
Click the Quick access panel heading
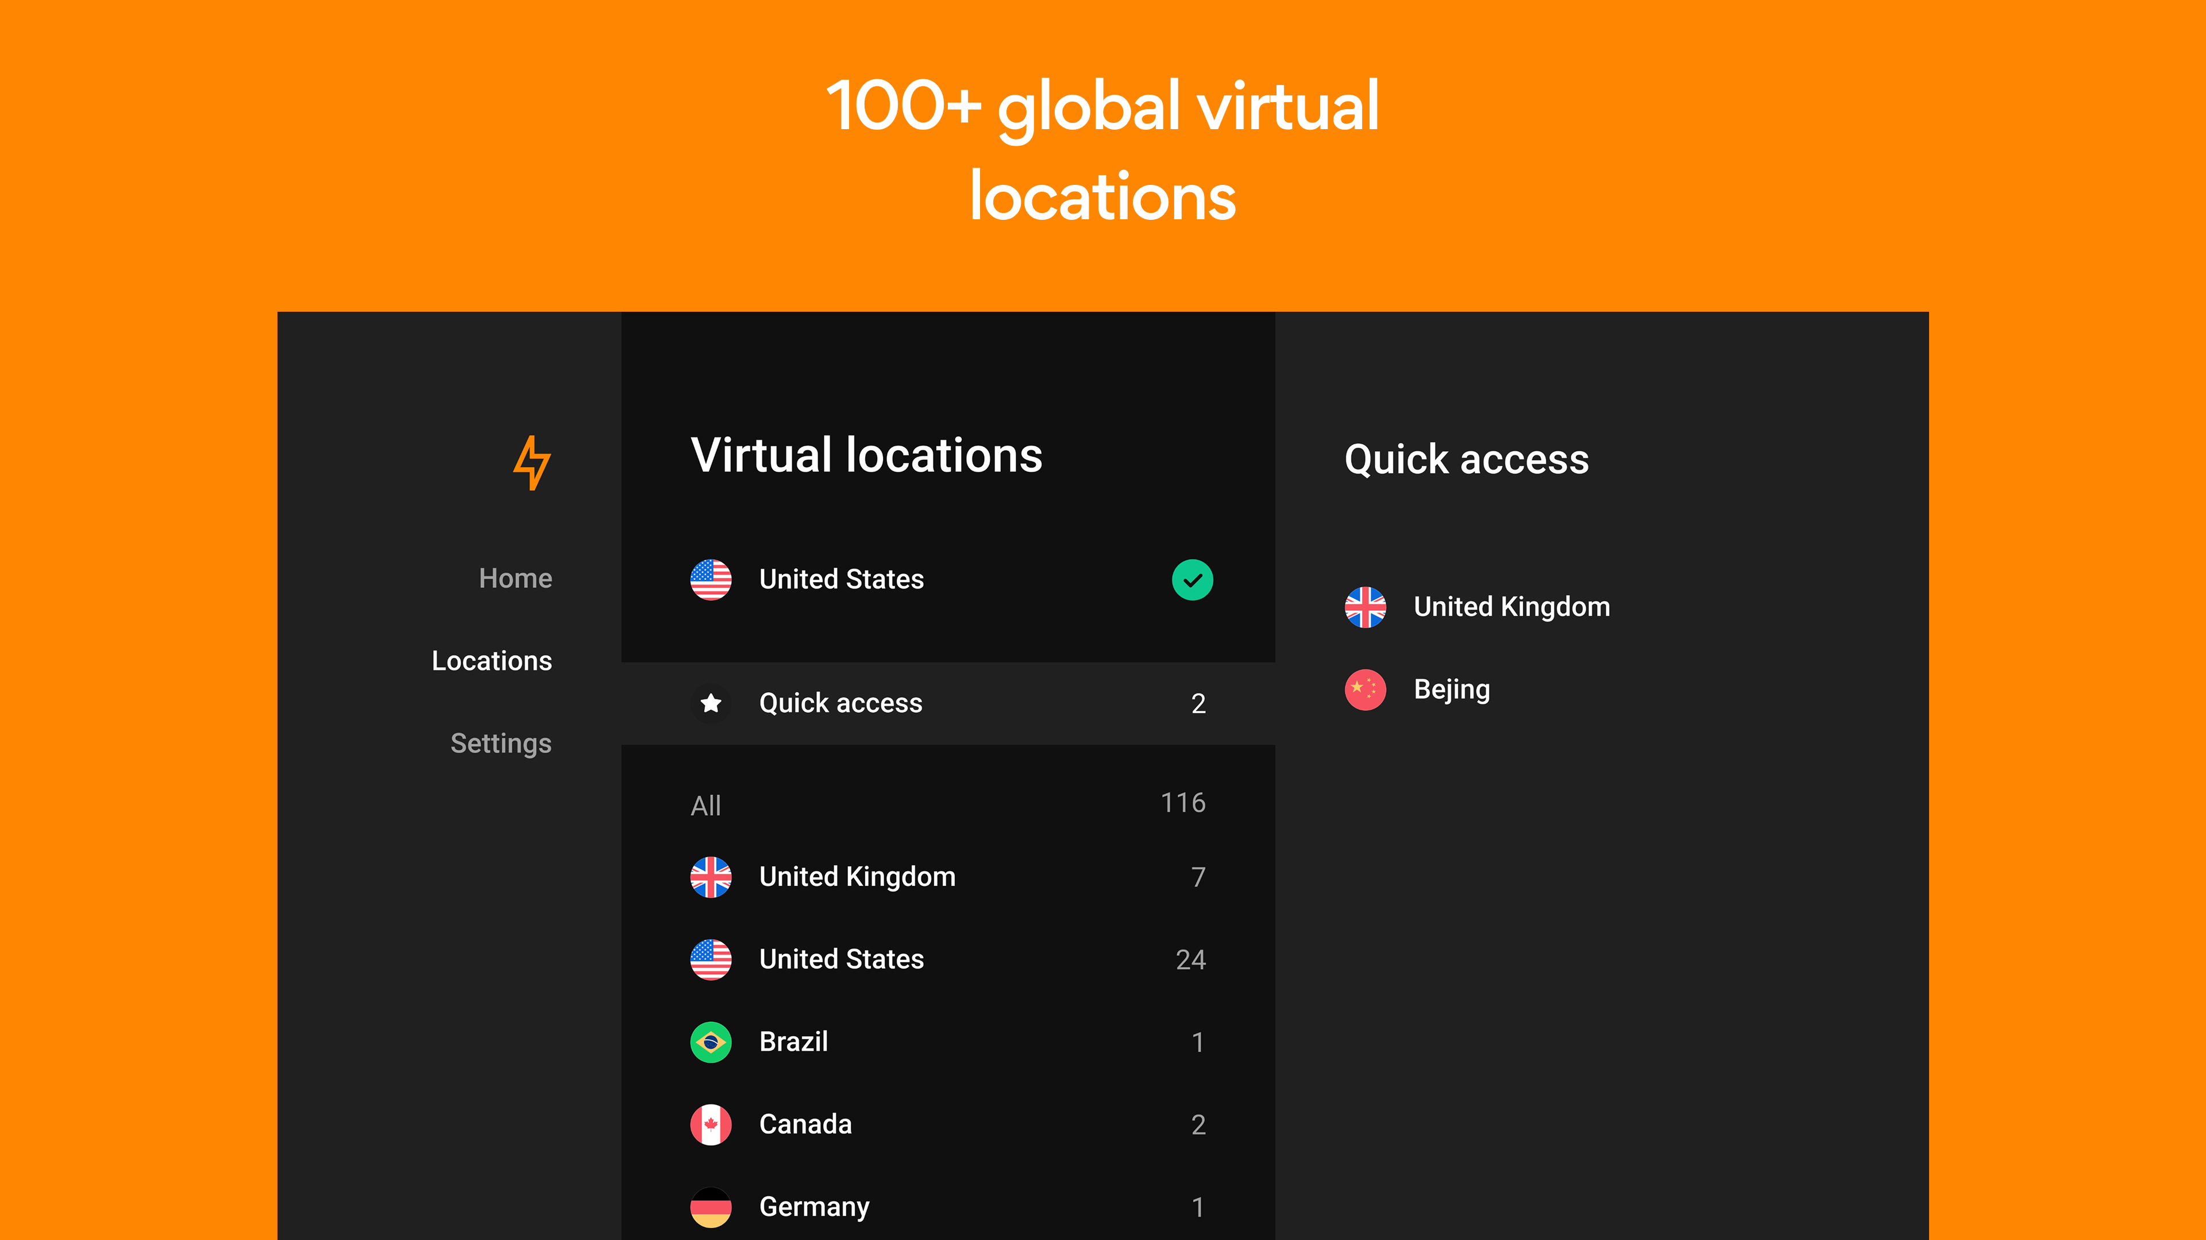1467,459
